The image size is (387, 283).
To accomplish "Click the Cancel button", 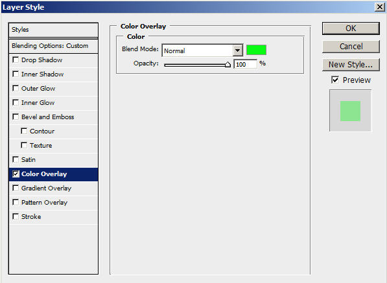I will [351, 47].
